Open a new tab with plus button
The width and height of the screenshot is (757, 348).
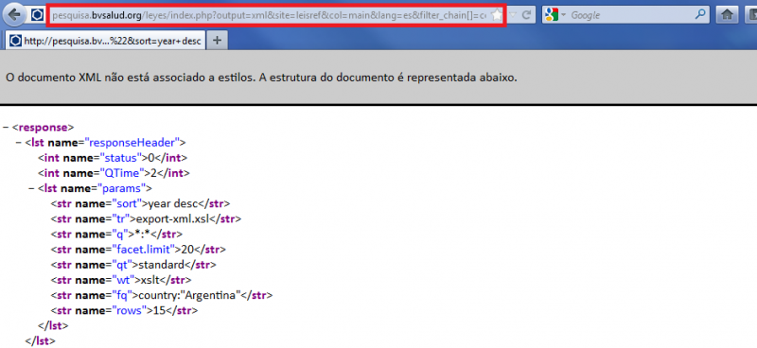coord(218,41)
